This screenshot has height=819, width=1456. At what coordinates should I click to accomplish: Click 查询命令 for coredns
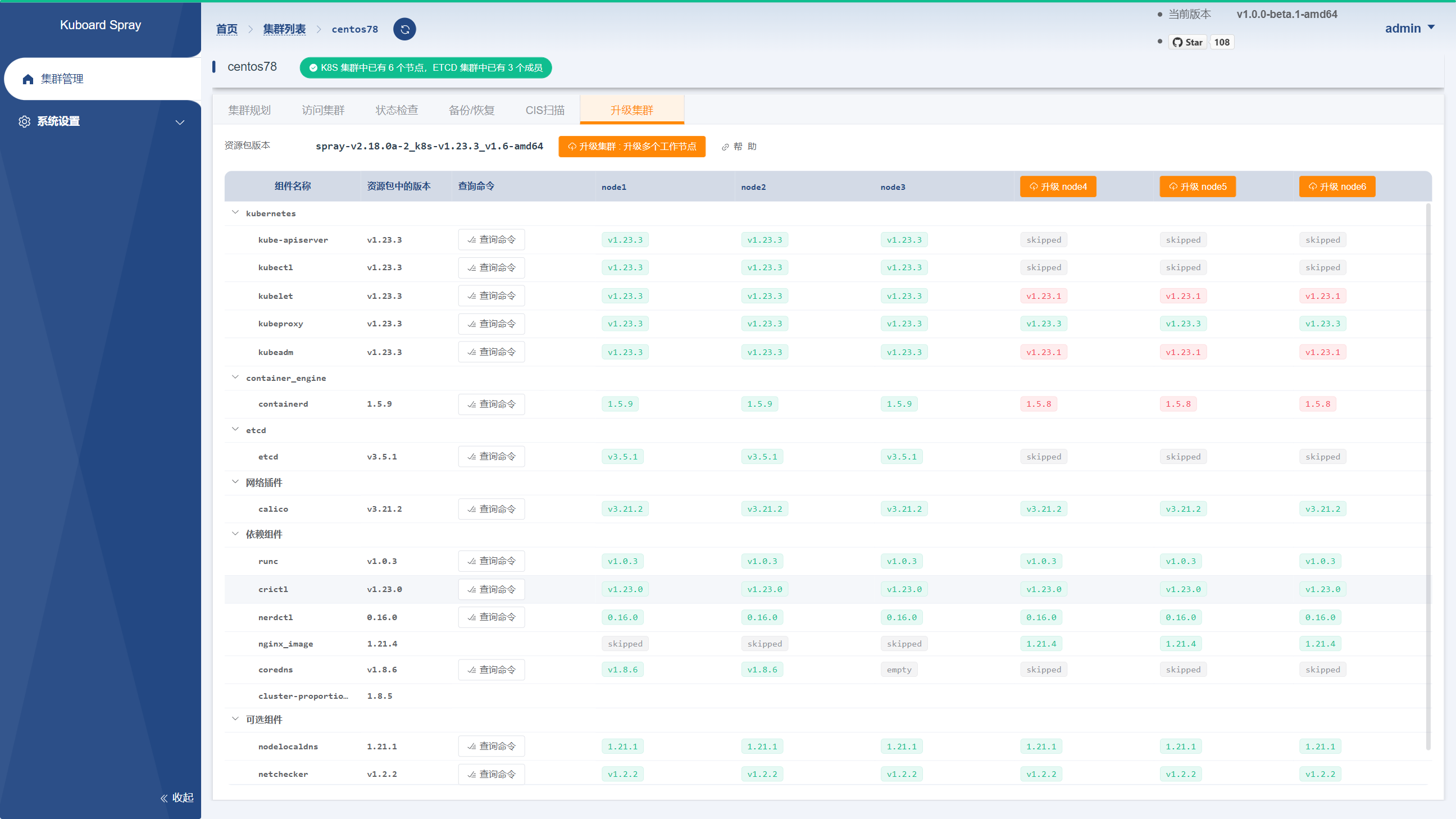491,670
